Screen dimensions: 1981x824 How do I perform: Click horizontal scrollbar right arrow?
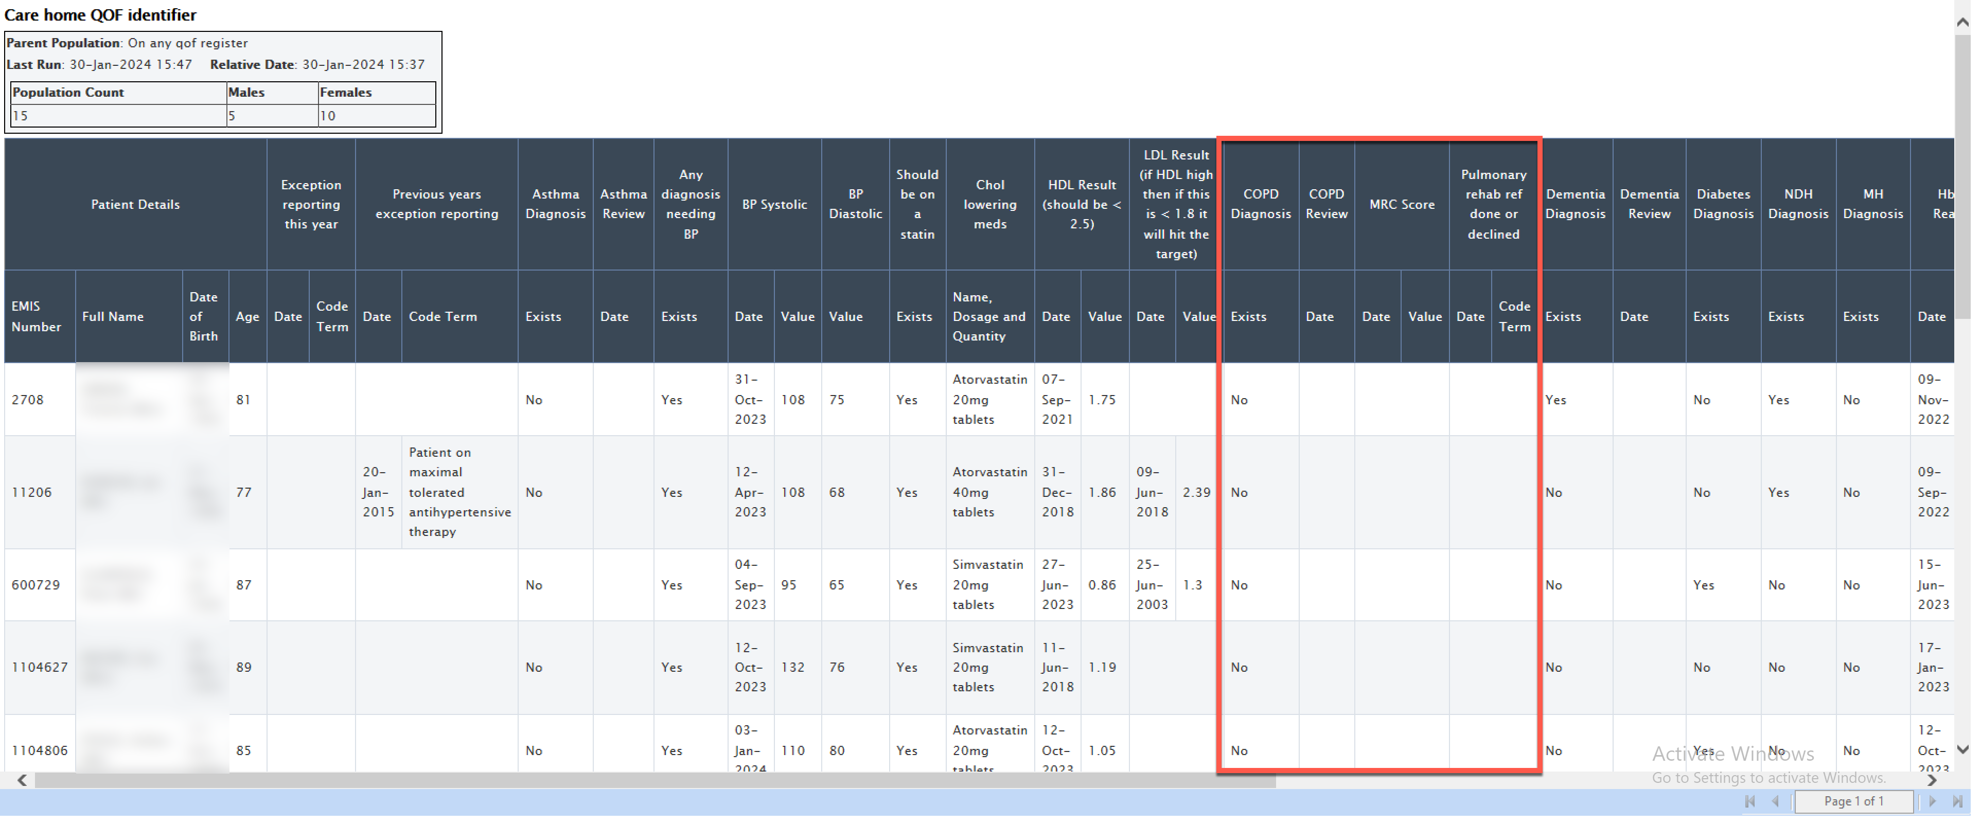(x=1932, y=780)
